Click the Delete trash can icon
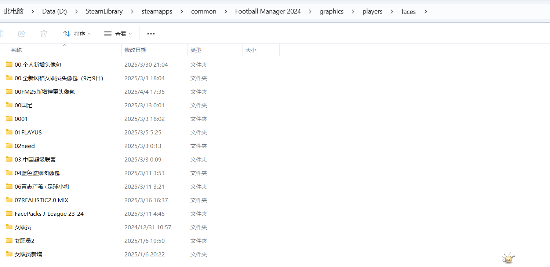The width and height of the screenshot is (550, 267). [44, 34]
